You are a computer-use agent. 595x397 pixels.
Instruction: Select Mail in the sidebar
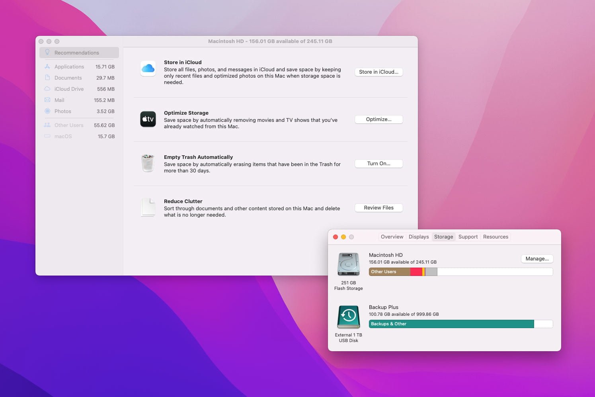pyautogui.click(x=59, y=100)
